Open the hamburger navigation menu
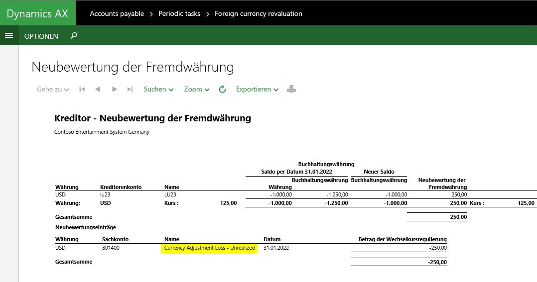The height and width of the screenshot is (282, 537). (x=8, y=36)
